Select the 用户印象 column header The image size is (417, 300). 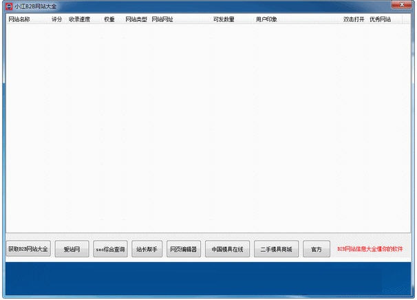(266, 19)
